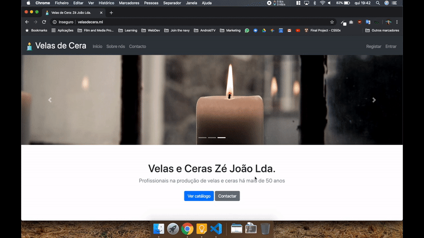Viewport: 424px width, 238px height.
Task: Click the Wi-Fi status icon
Action: coord(322,3)
